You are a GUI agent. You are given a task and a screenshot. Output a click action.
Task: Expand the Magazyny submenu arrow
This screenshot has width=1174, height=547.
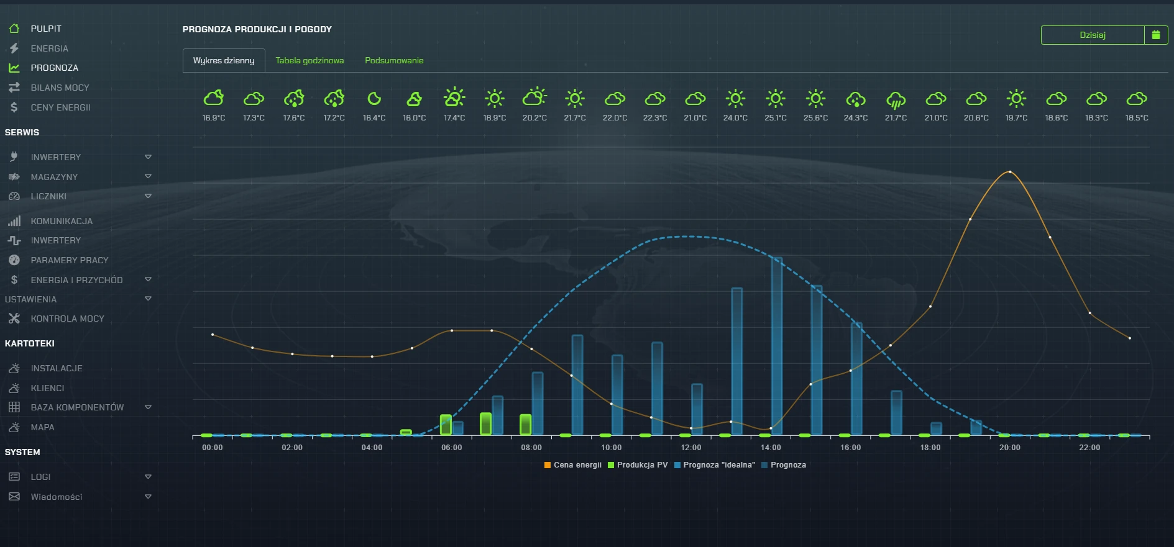[x=148, y=177]
